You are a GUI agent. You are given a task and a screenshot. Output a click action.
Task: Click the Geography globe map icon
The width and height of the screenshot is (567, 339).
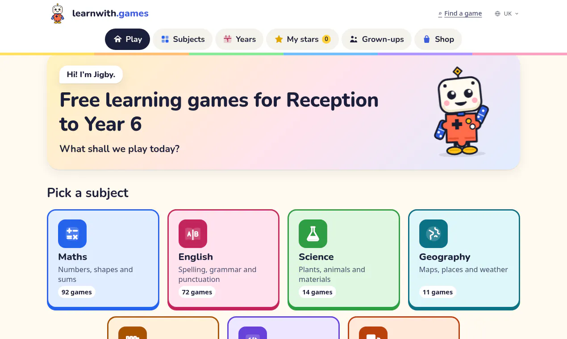click(x=434, y=234)
